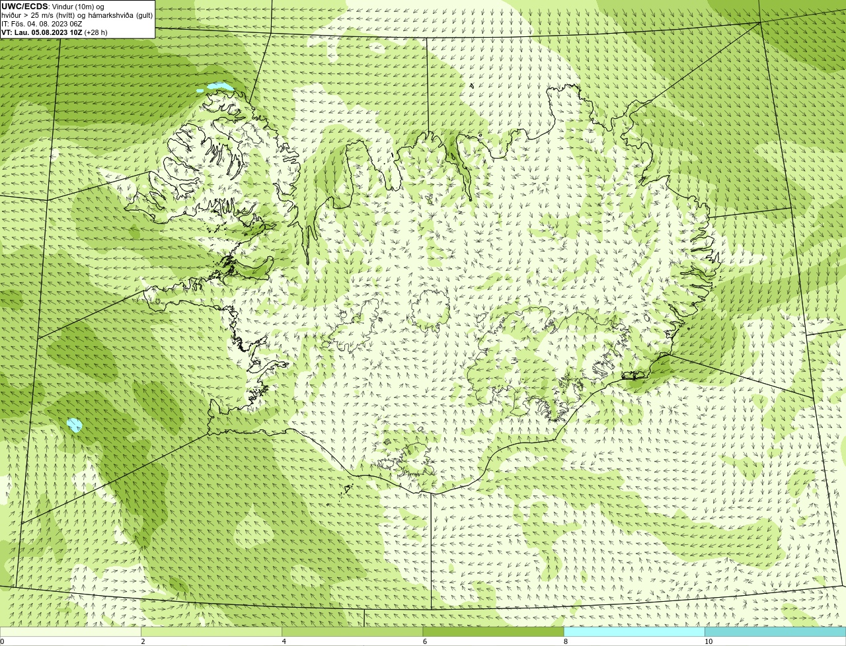This screenshot has width=846, height=646.
Task: Click the legend scale label "10"
Action: (709, 641)
